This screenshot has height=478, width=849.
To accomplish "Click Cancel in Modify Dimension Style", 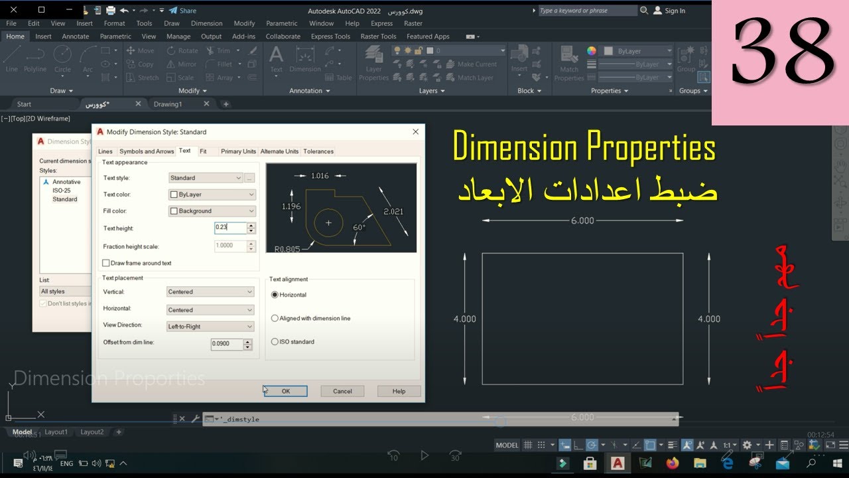I will point(342,391).
